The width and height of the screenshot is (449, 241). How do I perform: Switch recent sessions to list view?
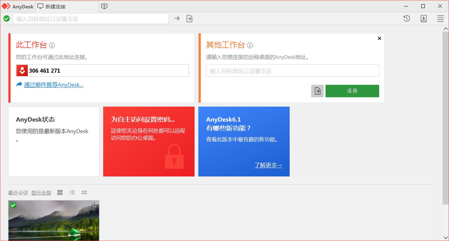tap(72, 192)
